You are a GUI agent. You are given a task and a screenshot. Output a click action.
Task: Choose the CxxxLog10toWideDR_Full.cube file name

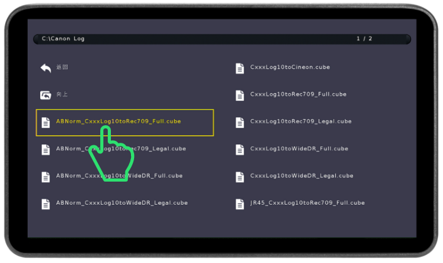pyautogui.click(x=298, y=149)
